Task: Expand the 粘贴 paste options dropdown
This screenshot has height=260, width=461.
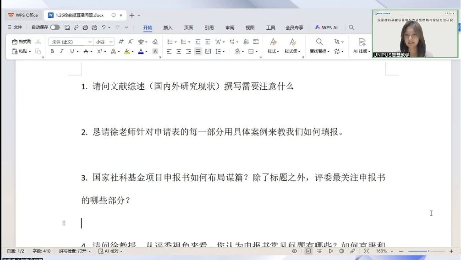Action: pos(30,52)
